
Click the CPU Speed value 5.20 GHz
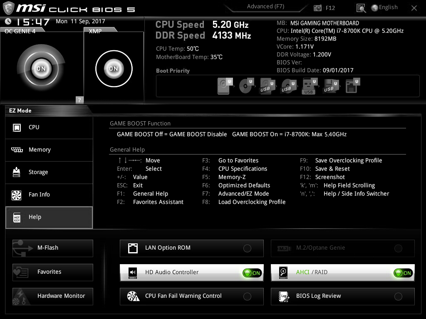(230, 25)
